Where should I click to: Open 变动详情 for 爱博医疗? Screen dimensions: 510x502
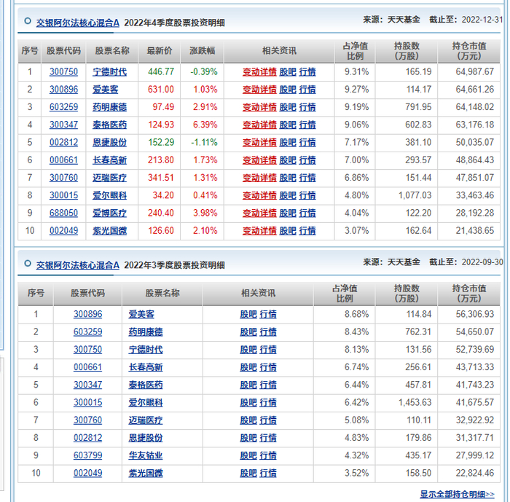tap(259, 213)
